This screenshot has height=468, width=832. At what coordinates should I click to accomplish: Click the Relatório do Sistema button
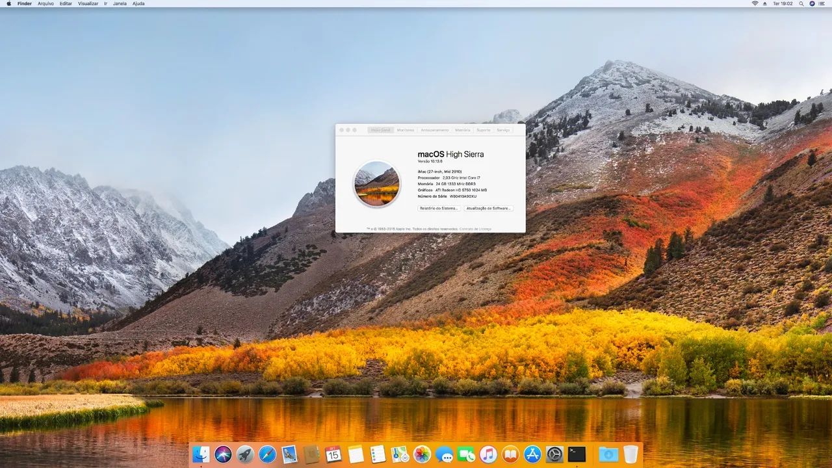tap(439, 208)
